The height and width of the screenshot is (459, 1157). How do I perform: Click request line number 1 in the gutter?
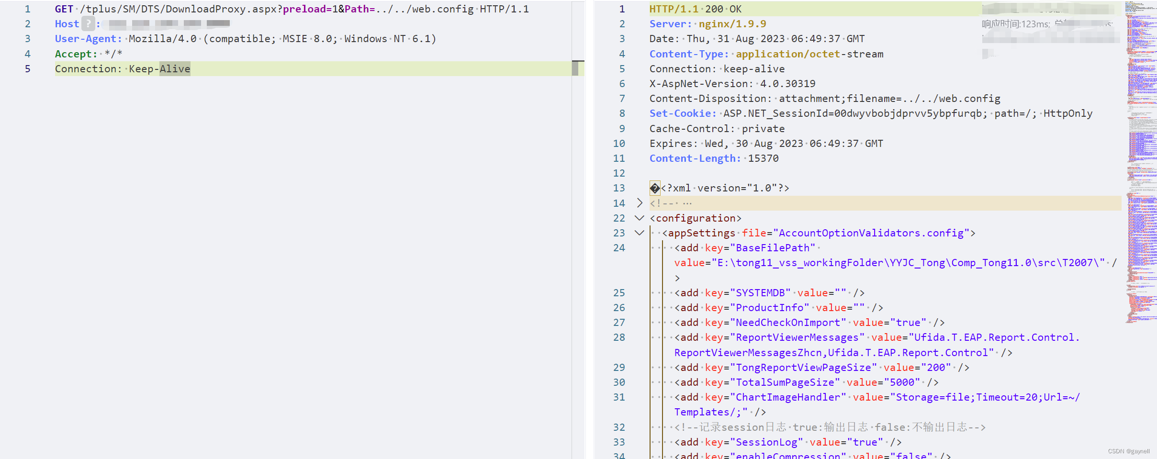tap(28, 9)
